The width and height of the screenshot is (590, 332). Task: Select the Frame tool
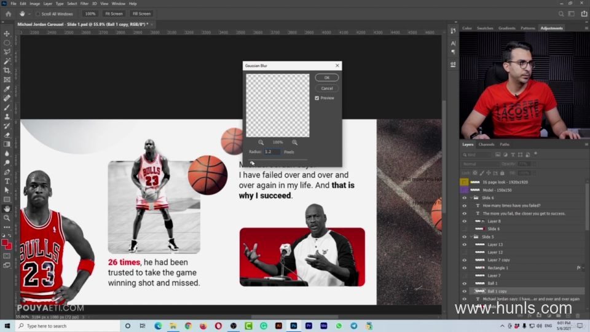(x=7, y=79)
